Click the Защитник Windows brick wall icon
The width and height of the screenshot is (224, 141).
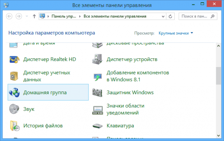point(97,93)
